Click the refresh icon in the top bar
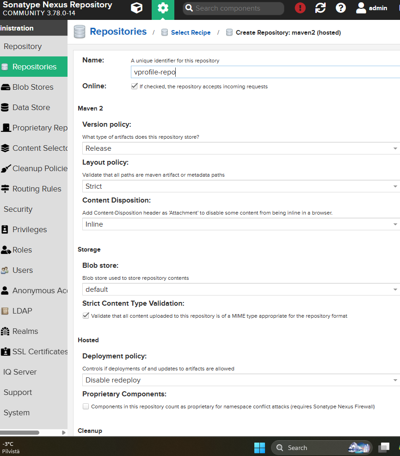Screen dimensions: 400x456 coord(320,8)
